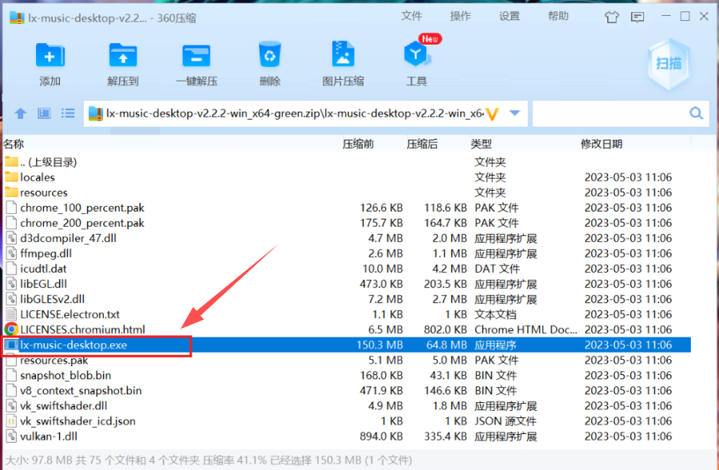Open the 文件 (File) menu
The width and height of the screenshot is (719, 470).
[x=411, y=16]
